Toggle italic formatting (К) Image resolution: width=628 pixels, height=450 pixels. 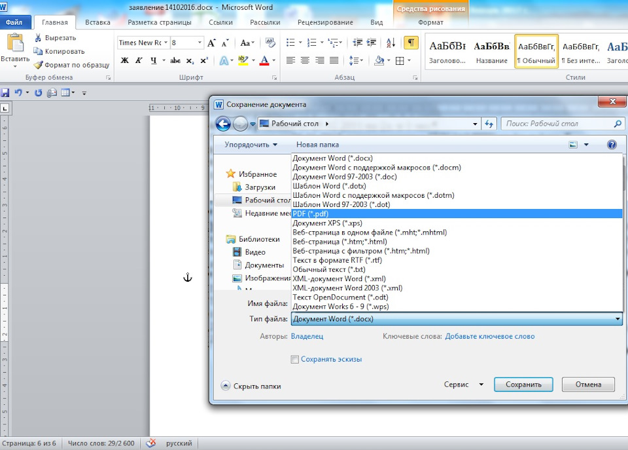point(139,60)
